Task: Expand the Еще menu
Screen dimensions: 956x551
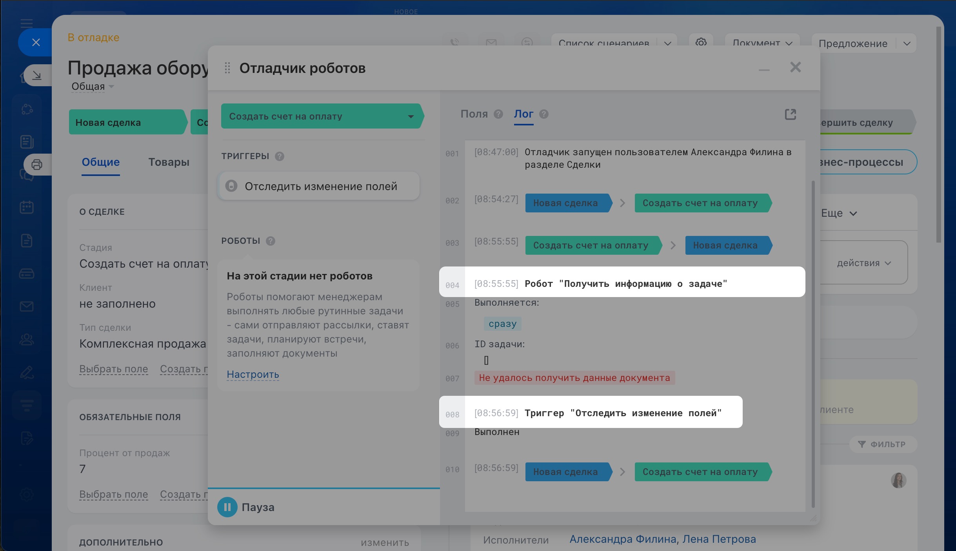Action: [x=839, y=213]
